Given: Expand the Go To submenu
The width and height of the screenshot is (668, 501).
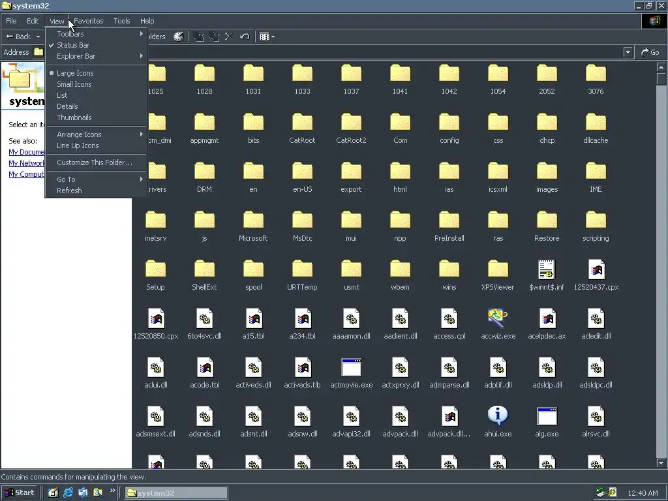Looking at the screenshot, I should click(96, 179).
